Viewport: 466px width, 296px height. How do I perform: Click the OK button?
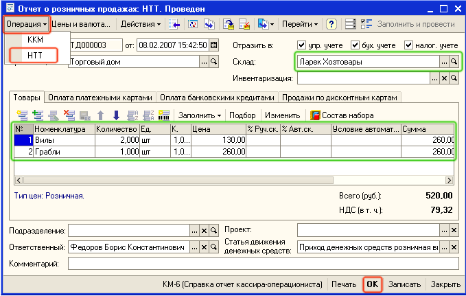[x=373, y=284]
